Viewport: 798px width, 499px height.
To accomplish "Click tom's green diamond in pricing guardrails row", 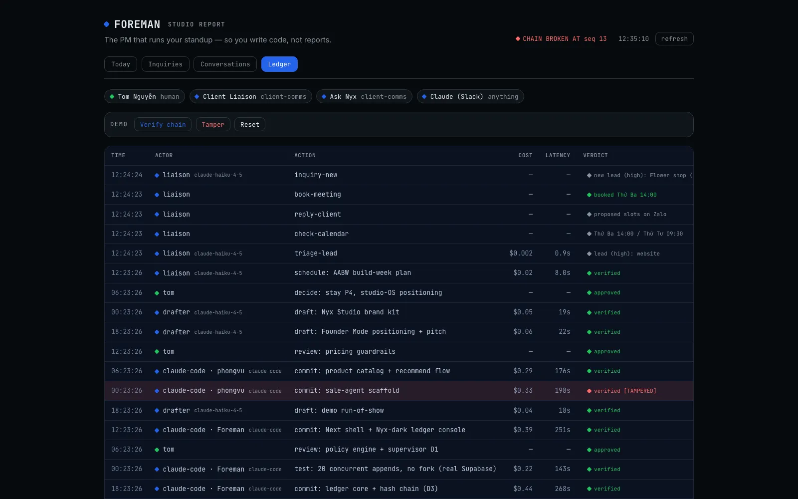I will 157,352.
